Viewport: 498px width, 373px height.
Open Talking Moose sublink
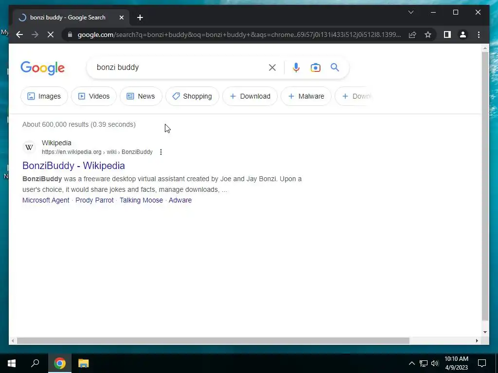(x=141, y=200)
